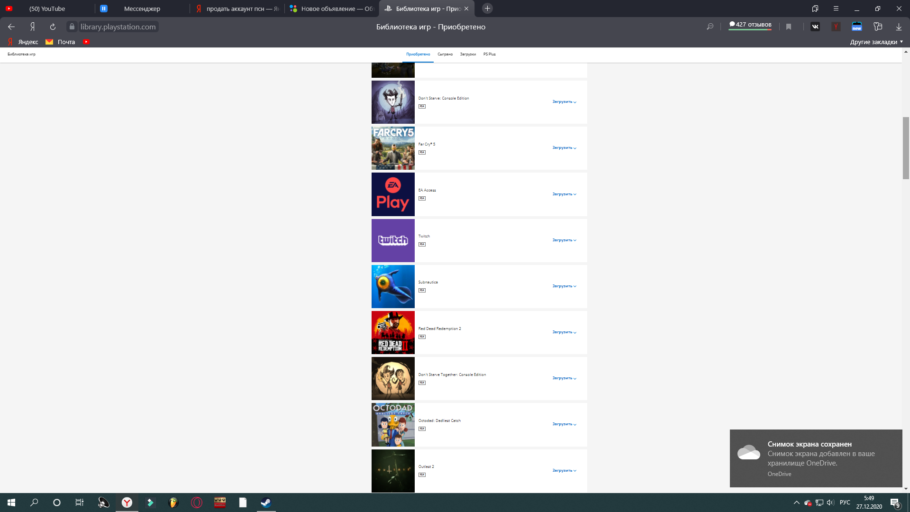910x512 pixels.
Task: Open Steam from the taskbar
Action: point(266,503)
